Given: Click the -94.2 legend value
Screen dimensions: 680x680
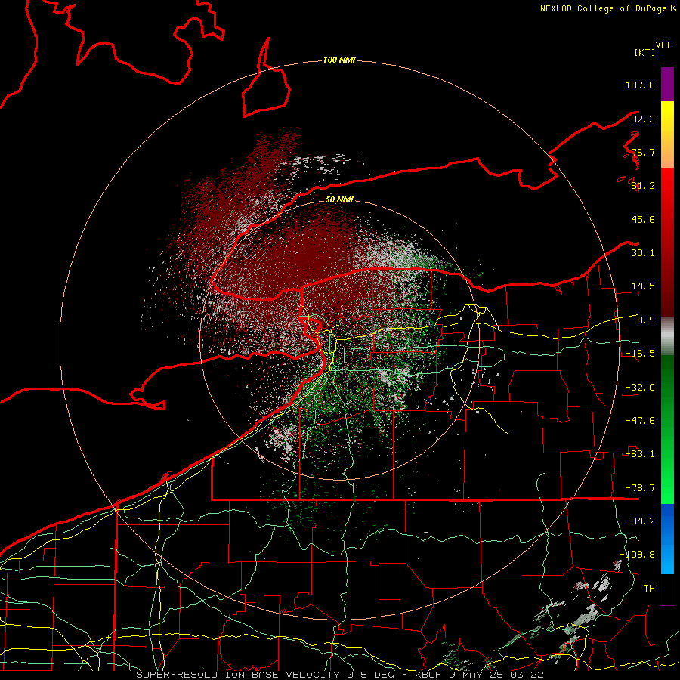Looking at the screenshot, I should (640, 521).
